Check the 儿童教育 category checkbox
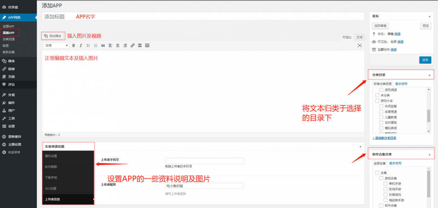The width and height of the screenshot is (438, 208). (x=381, y=117)
